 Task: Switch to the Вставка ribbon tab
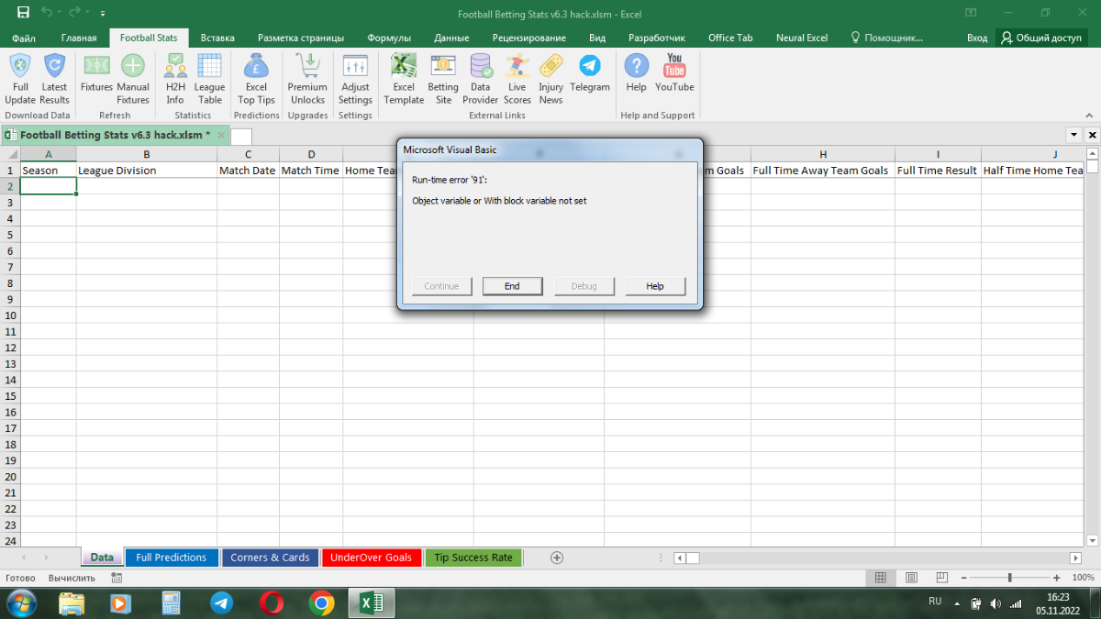(x=217, y=38)
